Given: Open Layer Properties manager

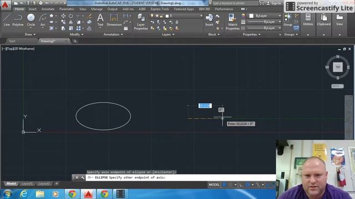Looking at the screenshot, I should (x=140, y=22).
